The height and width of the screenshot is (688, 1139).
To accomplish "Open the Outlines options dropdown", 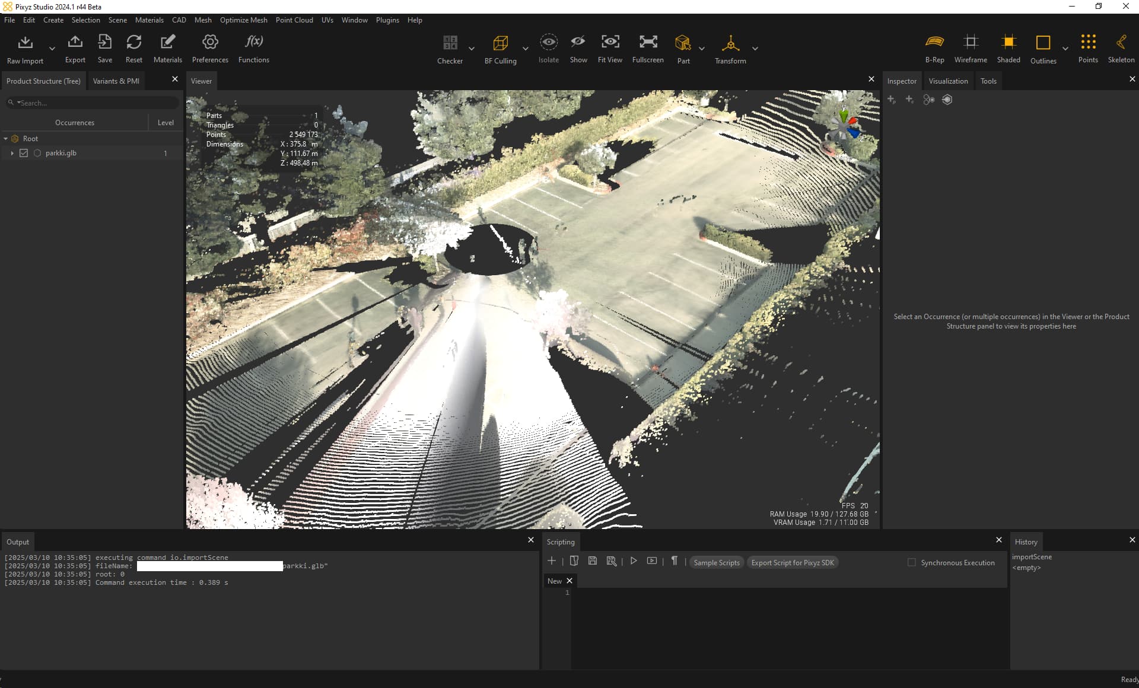I will tap(1065, 49).
